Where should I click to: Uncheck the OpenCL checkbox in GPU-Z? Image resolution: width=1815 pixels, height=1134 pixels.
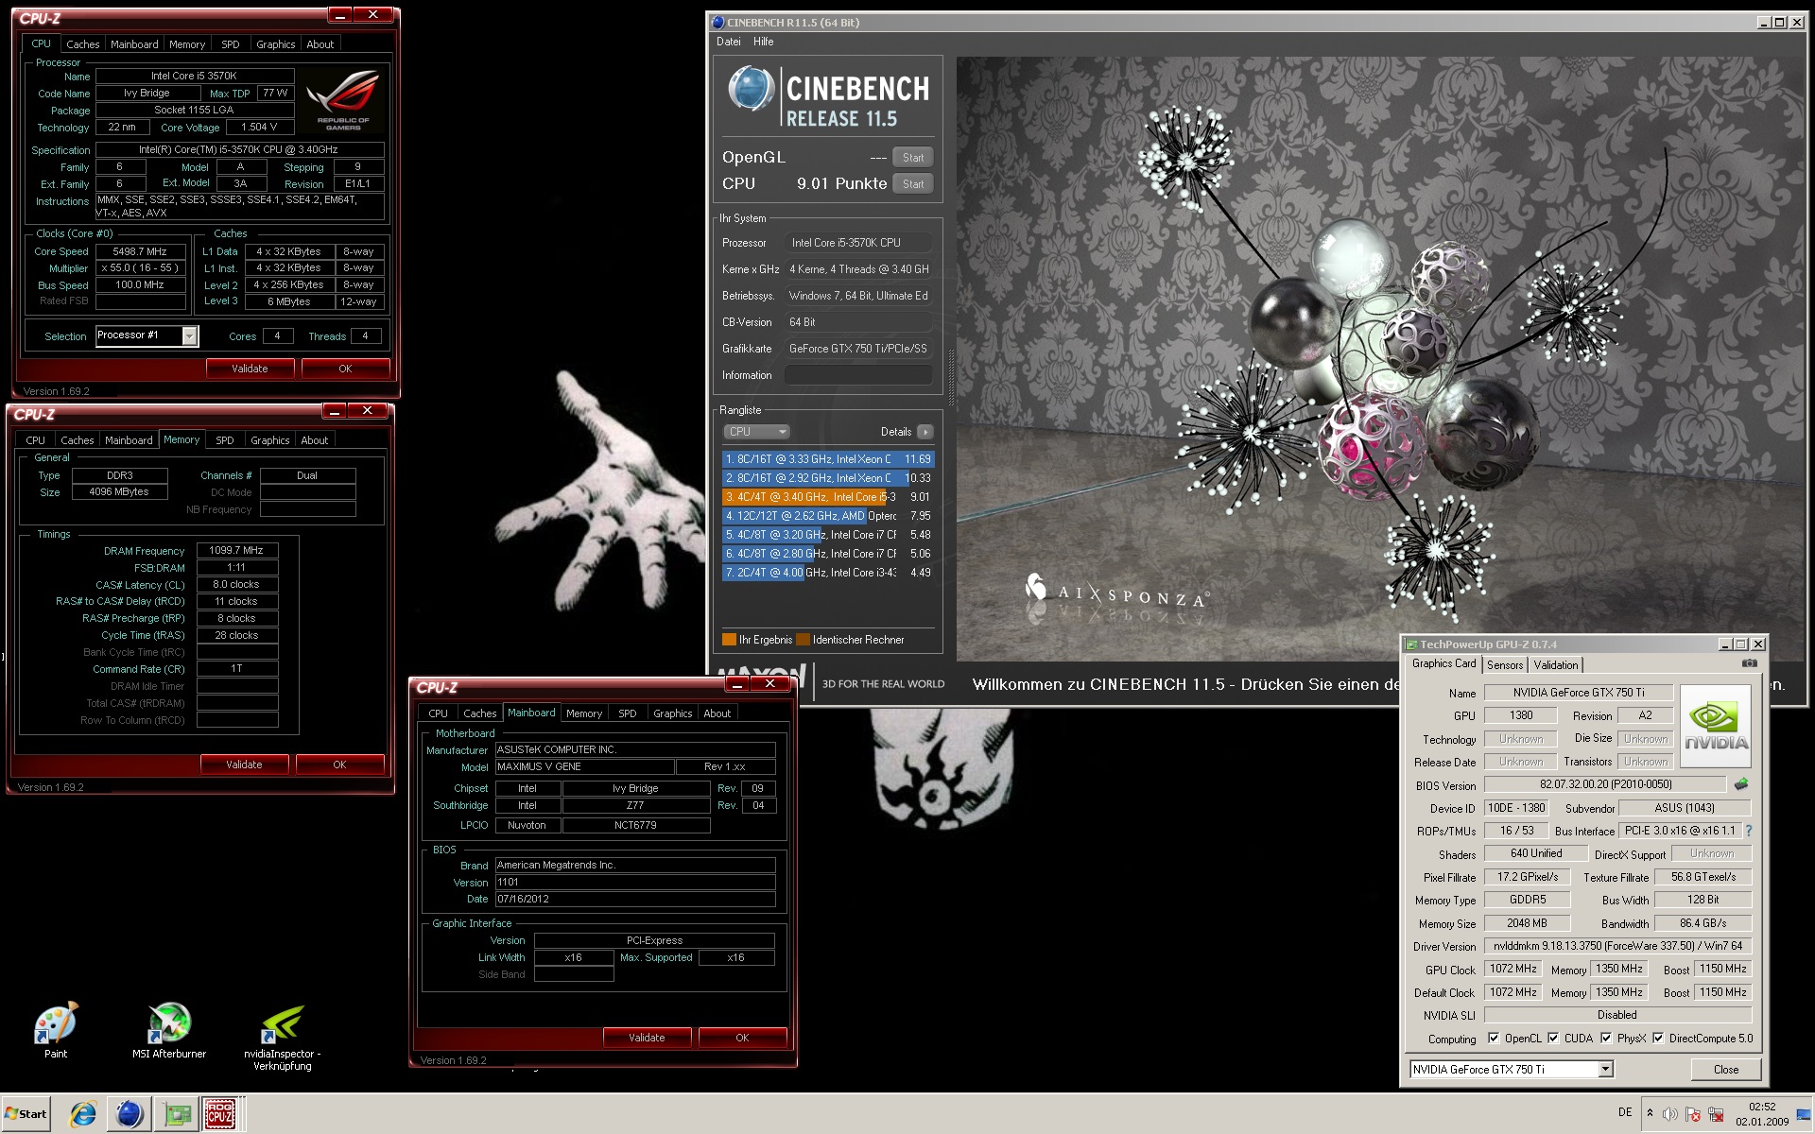1494,1038
